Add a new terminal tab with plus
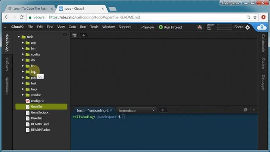The image size is (270, 152). [x=163, y=110]
